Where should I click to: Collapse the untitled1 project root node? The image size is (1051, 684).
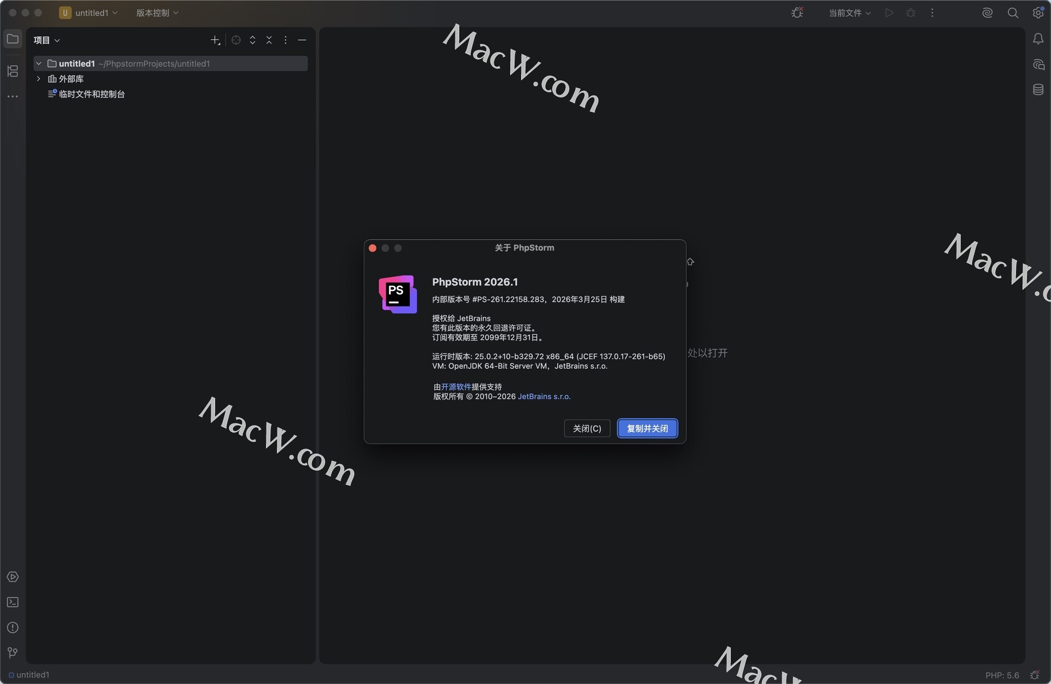(x=39, y=63)
